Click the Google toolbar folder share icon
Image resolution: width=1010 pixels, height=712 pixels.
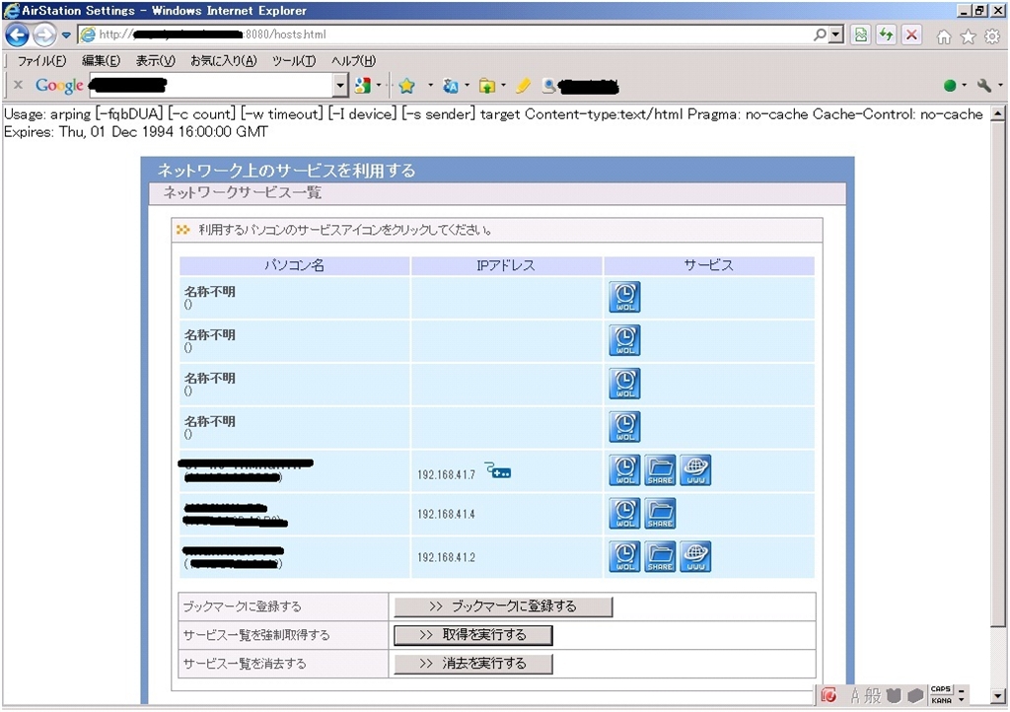point(487,85)
